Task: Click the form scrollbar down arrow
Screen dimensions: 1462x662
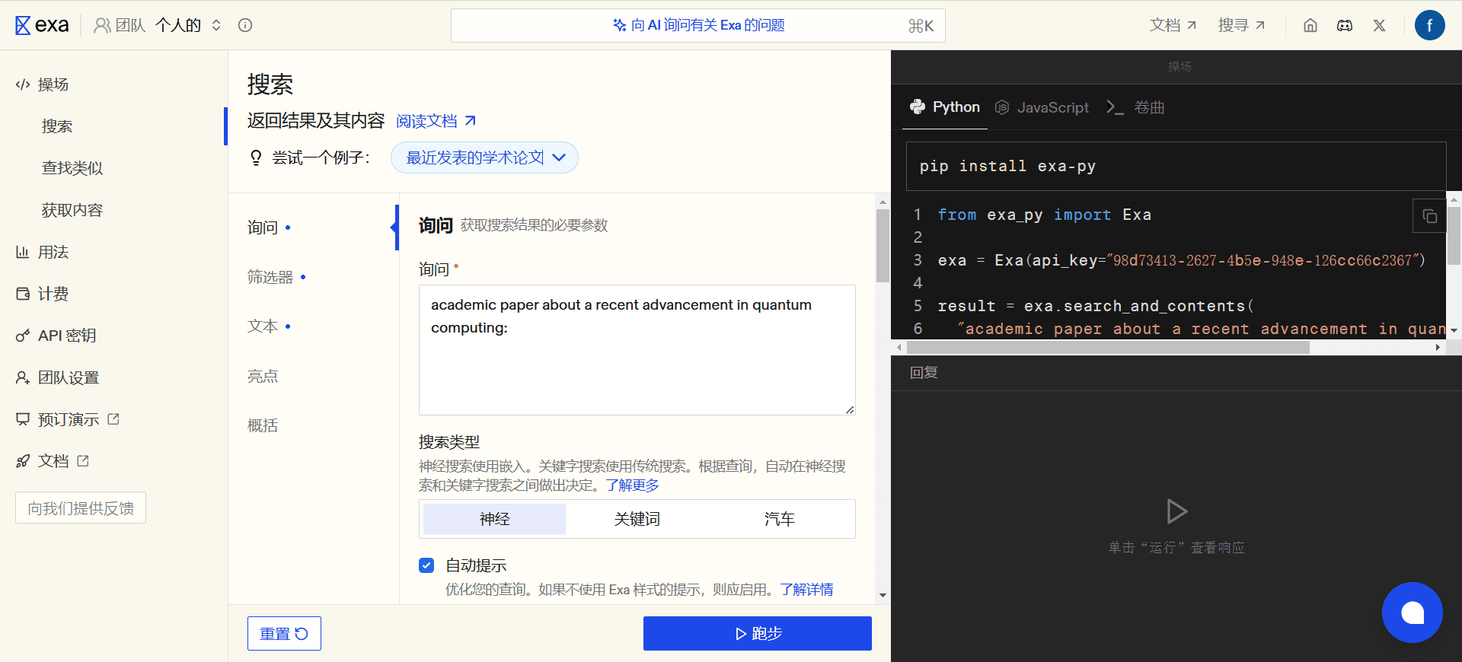Action: [x=883, y=595]
